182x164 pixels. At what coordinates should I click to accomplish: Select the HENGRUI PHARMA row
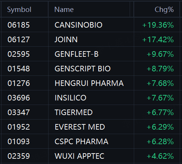click(x=91, y=83)
